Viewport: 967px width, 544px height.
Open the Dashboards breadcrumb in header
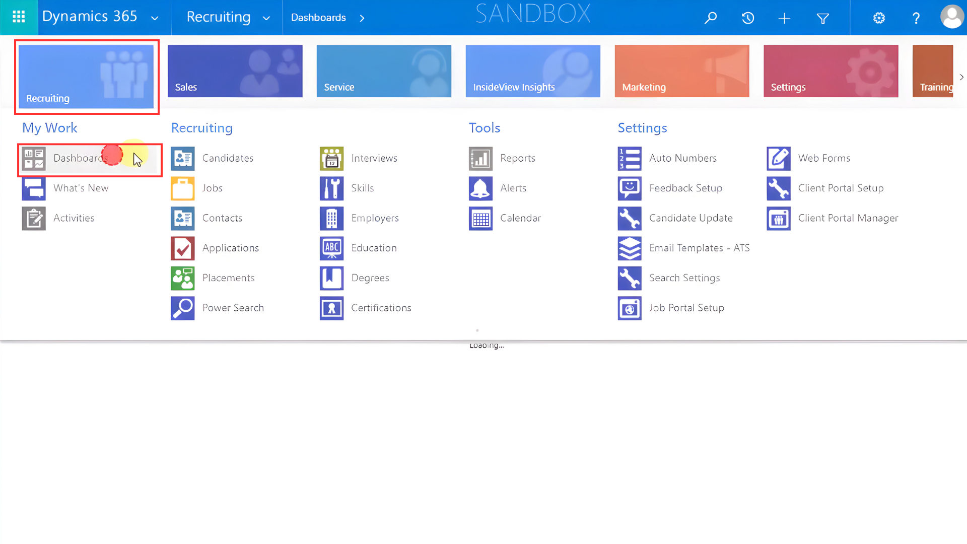[318, 18]
